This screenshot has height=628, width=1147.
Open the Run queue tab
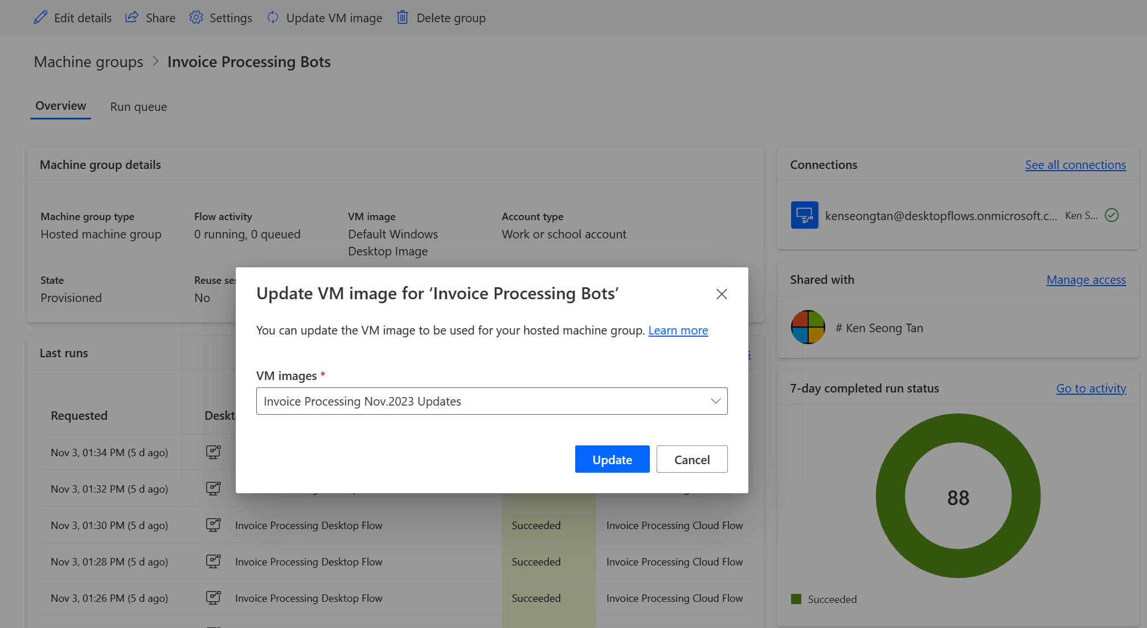(x=138, y=106)
